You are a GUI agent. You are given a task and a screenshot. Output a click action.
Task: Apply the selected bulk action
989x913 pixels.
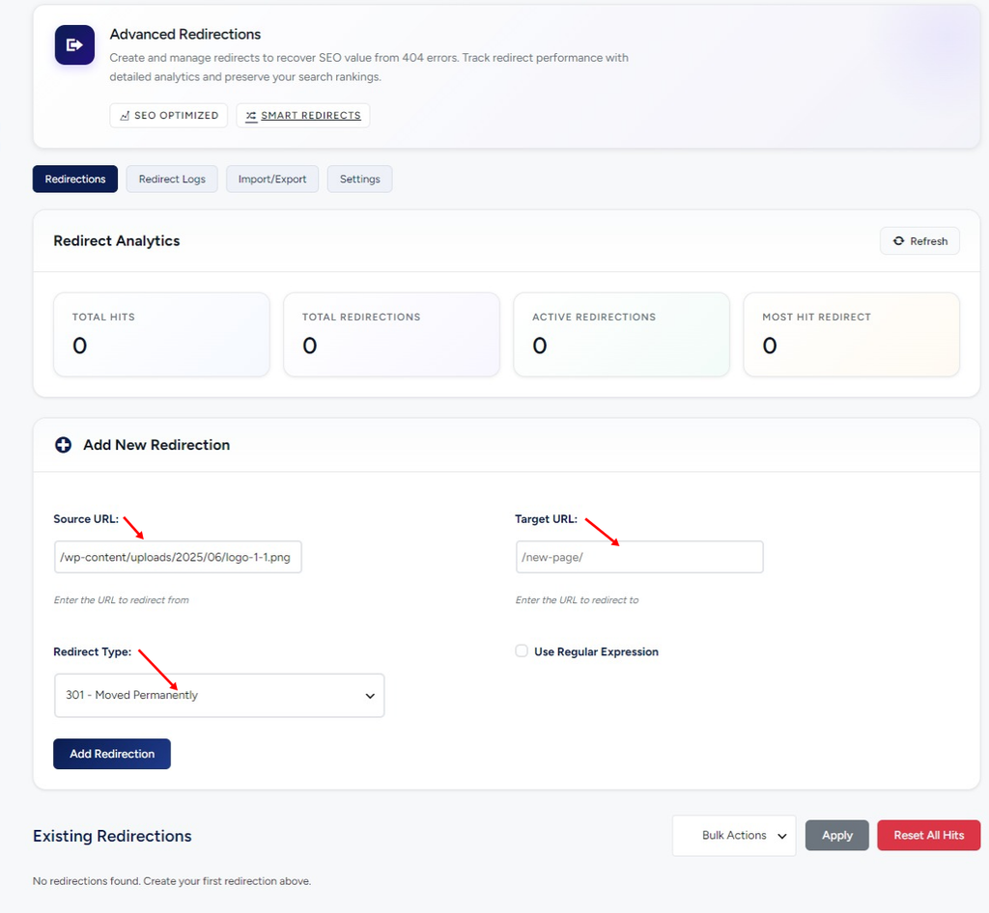pyautogui.click(x=837, y=836)
